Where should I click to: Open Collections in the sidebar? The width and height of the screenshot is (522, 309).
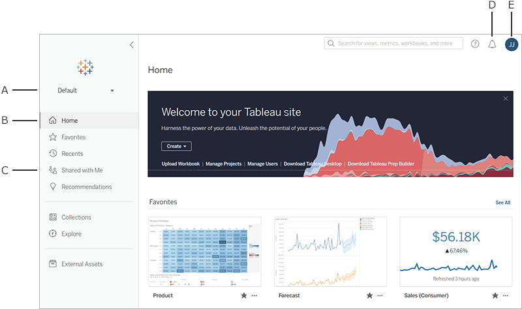[89, 217]
